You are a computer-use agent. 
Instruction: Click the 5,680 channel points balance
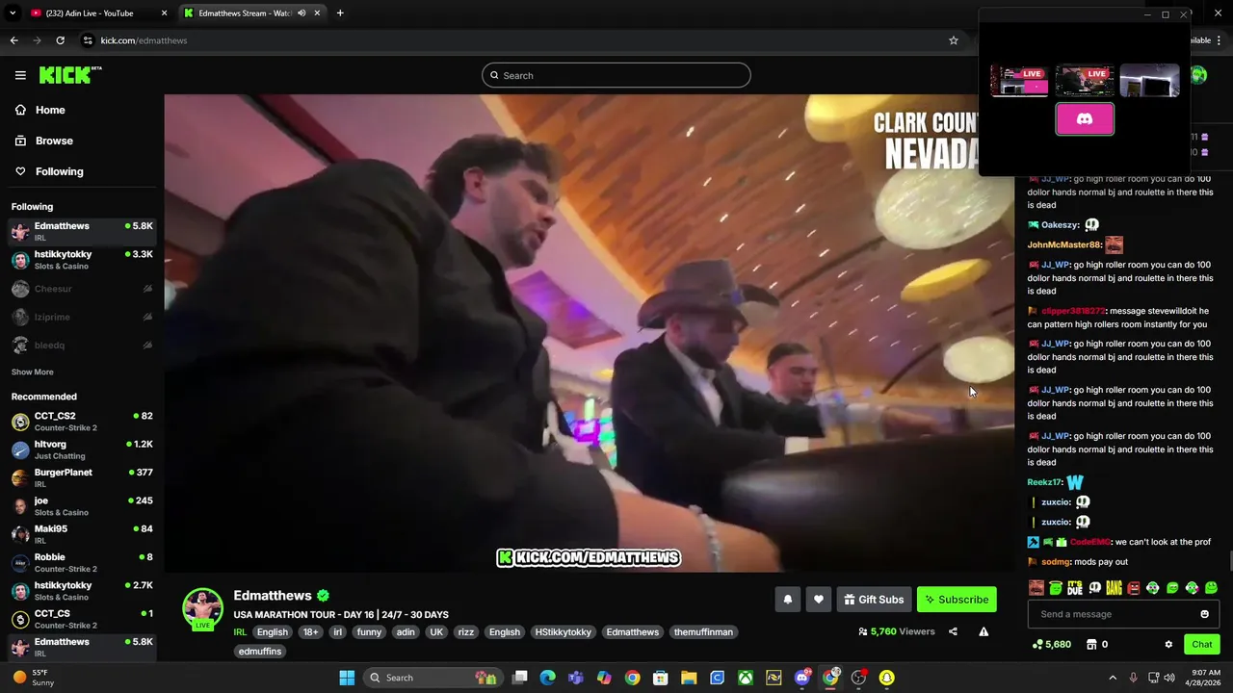1052,644
